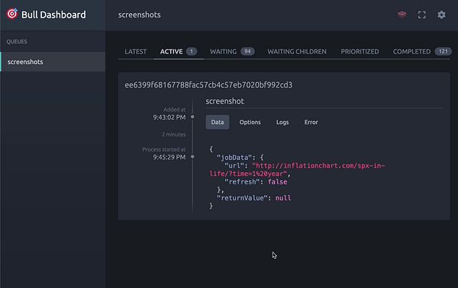
Task: Switch to the LATEST tab
Action: point(136,52)
